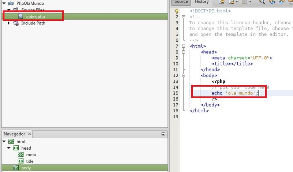Fold the license comment block at line 2
The image size is (293, 172).
tap(184, 17)
